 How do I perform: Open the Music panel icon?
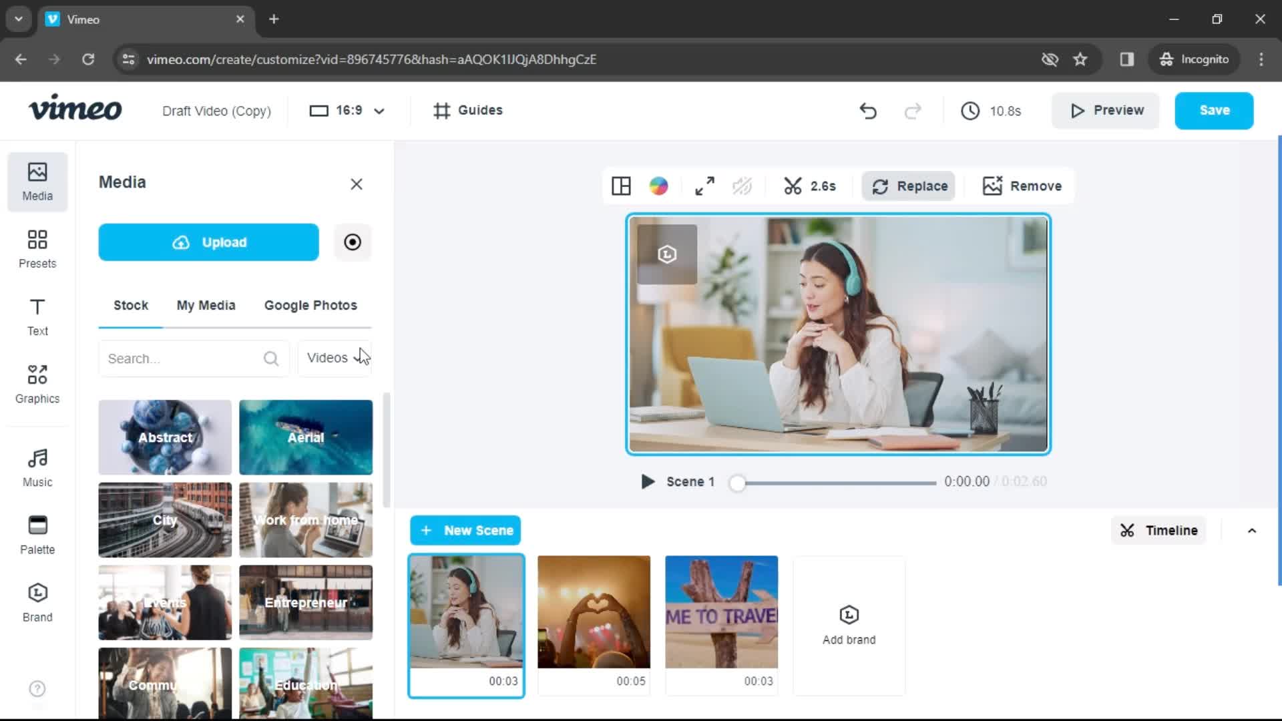[x=37, y=467]
